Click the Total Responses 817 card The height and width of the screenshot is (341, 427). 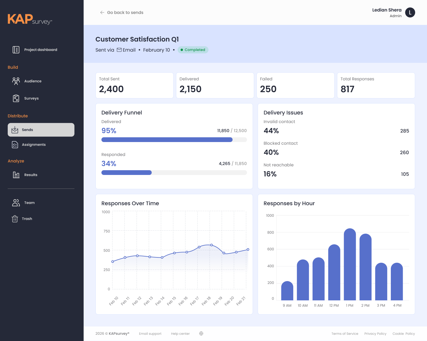click(x=376, y=85)
